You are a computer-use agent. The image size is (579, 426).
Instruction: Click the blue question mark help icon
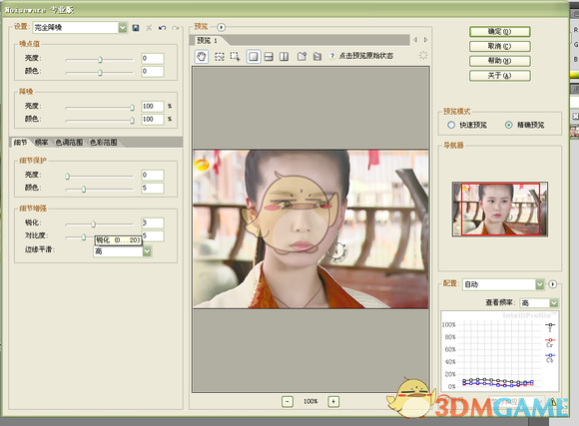click(332, 56)
